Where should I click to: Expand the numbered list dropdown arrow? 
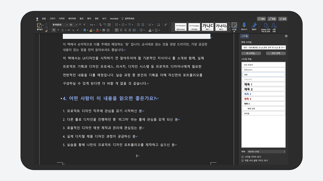click(126, 25)
